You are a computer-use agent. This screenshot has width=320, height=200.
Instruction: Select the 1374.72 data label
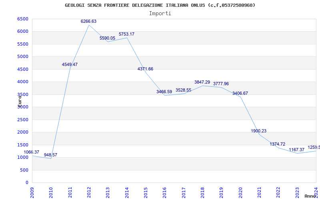(278, 144)
